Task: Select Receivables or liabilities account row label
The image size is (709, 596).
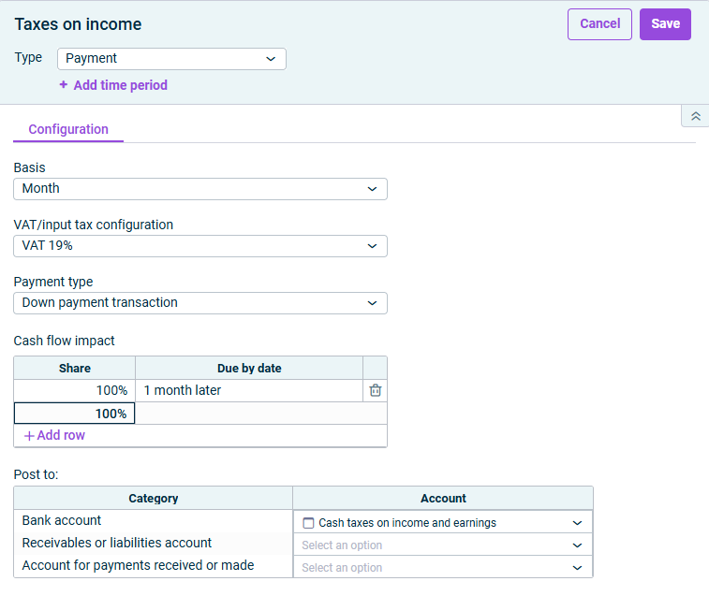Action: pos(117,543)
